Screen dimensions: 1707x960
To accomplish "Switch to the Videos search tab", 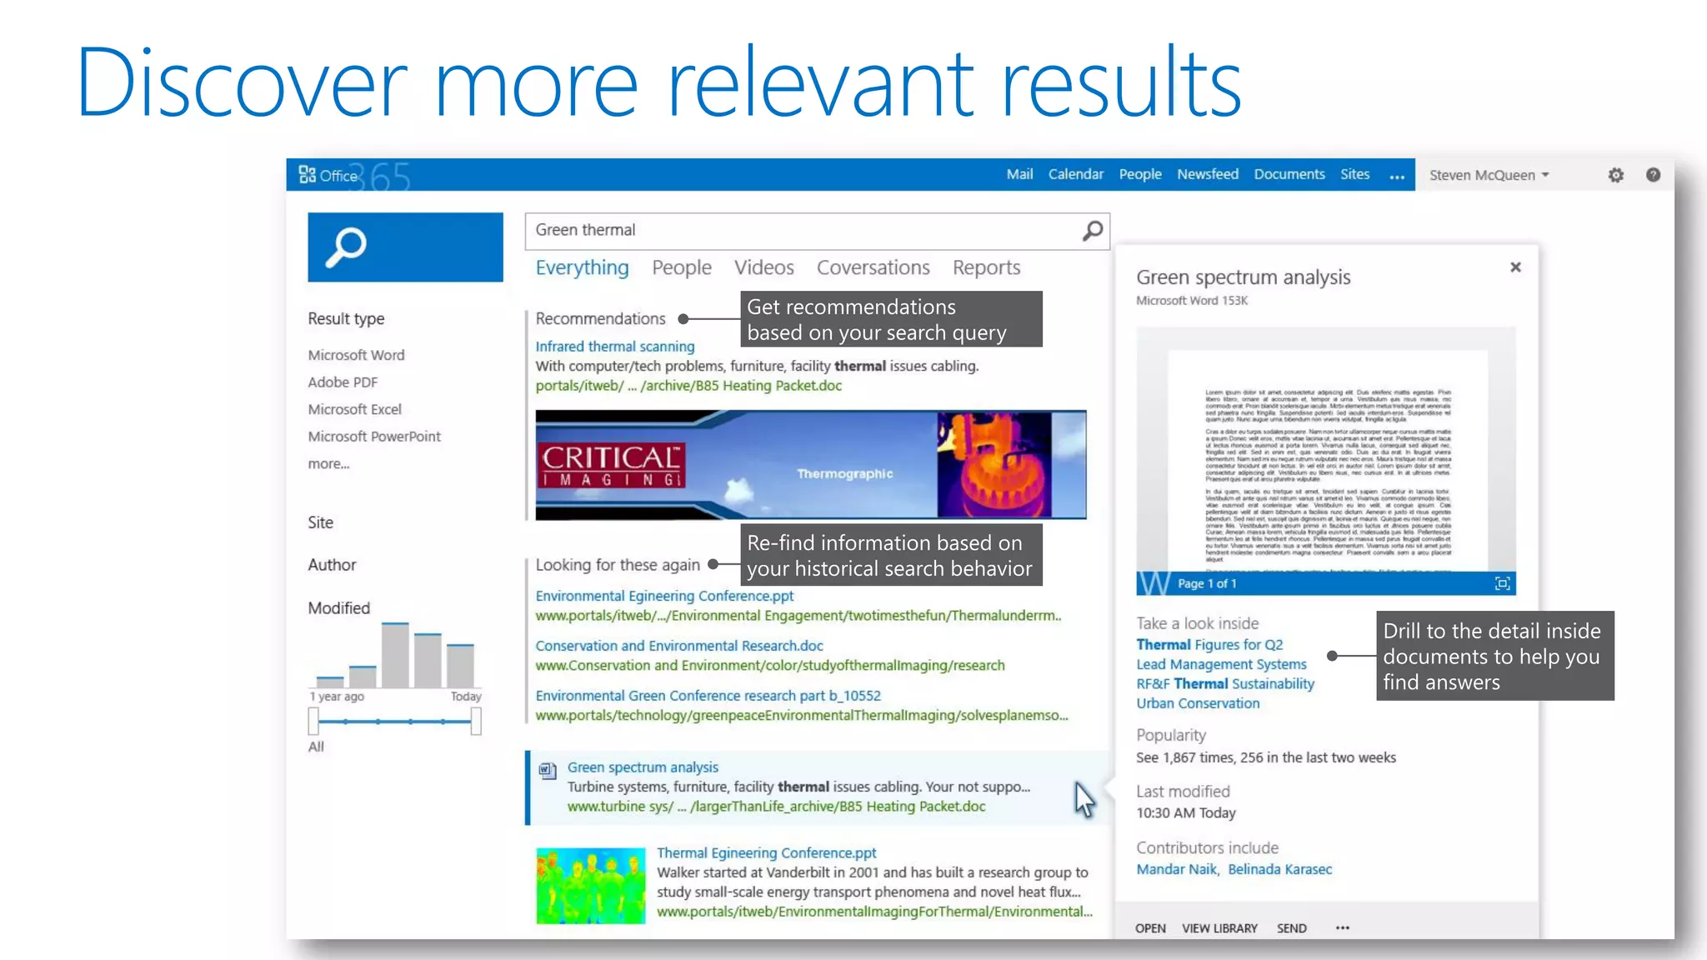I will click(x=763, y=267).
